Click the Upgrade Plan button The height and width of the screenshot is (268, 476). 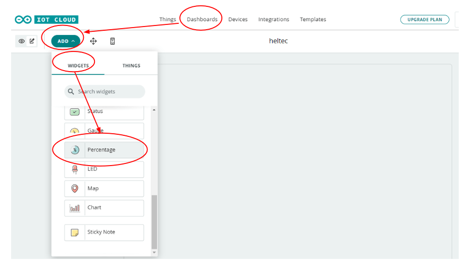point(425,20)
